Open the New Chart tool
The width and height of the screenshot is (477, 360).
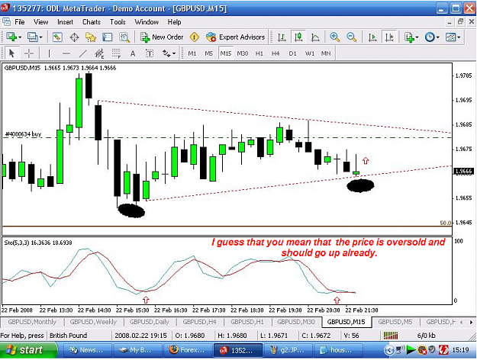(x=12, y=37)
